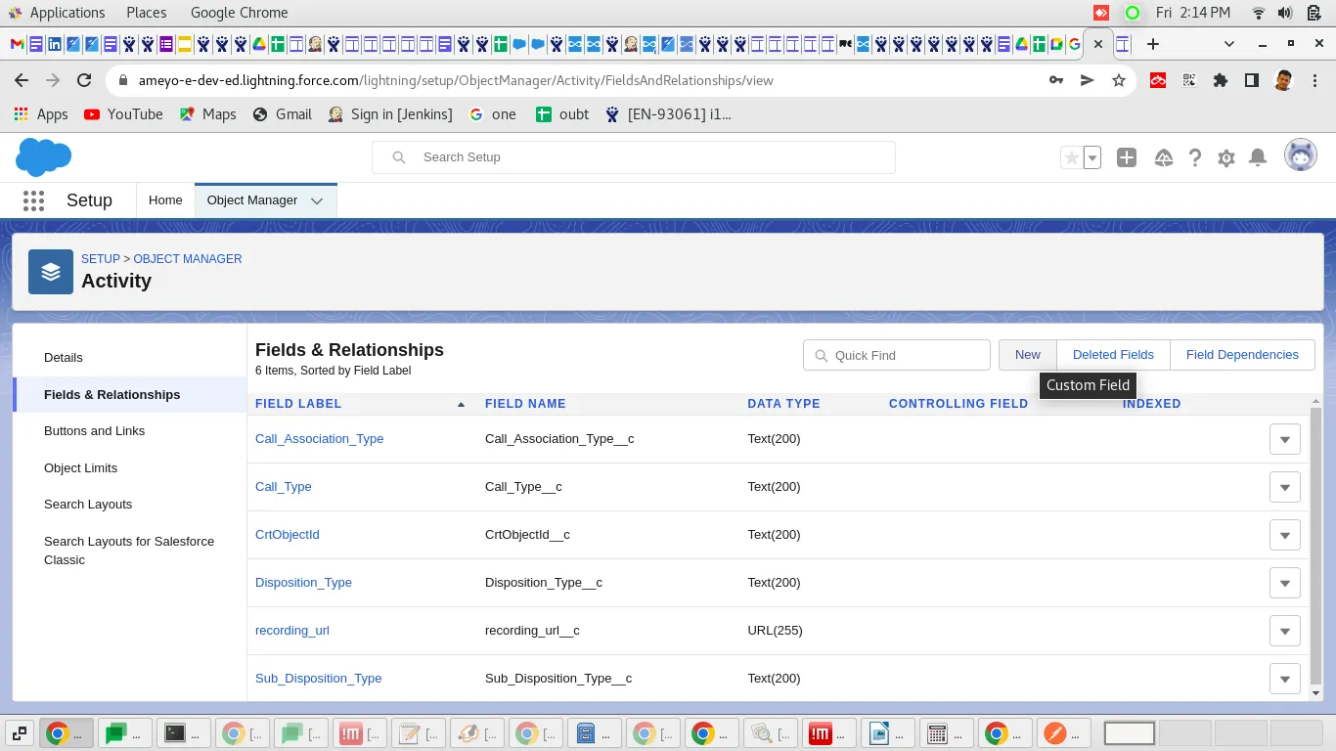Click the New field button
Viewport: 1336px width, 751px height.
(x=1028, y=355)
